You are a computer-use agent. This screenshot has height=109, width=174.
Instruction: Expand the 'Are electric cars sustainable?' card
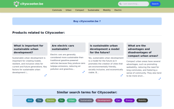pyautogui.click(x=84, y=72)
